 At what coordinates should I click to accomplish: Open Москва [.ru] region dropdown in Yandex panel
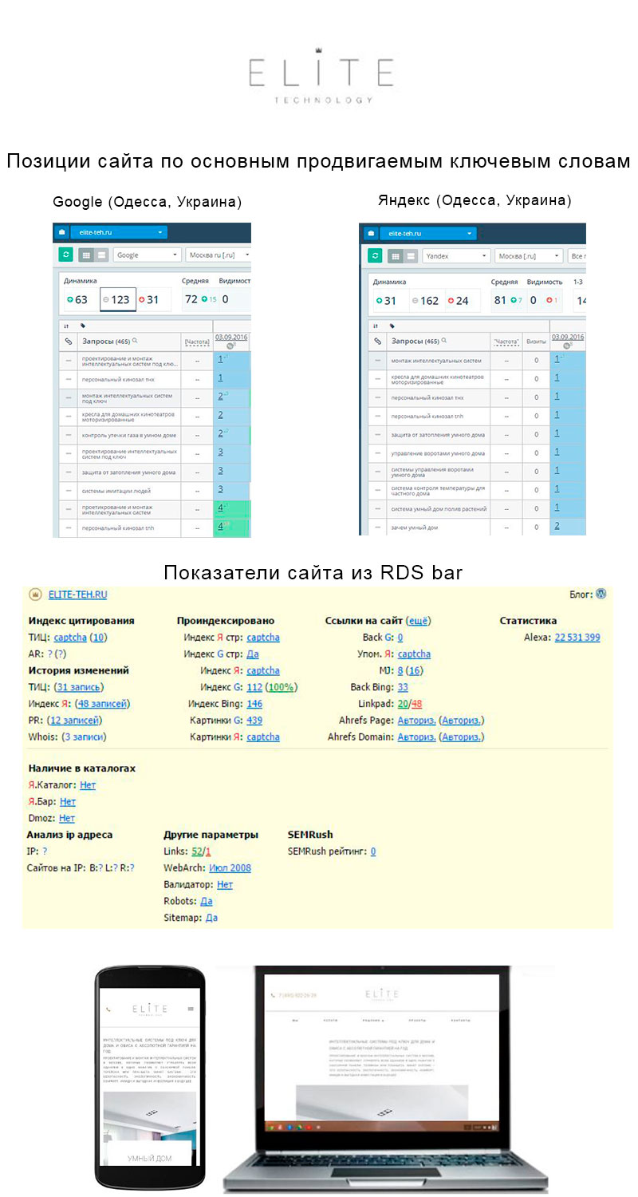click(x=530, y=255)
